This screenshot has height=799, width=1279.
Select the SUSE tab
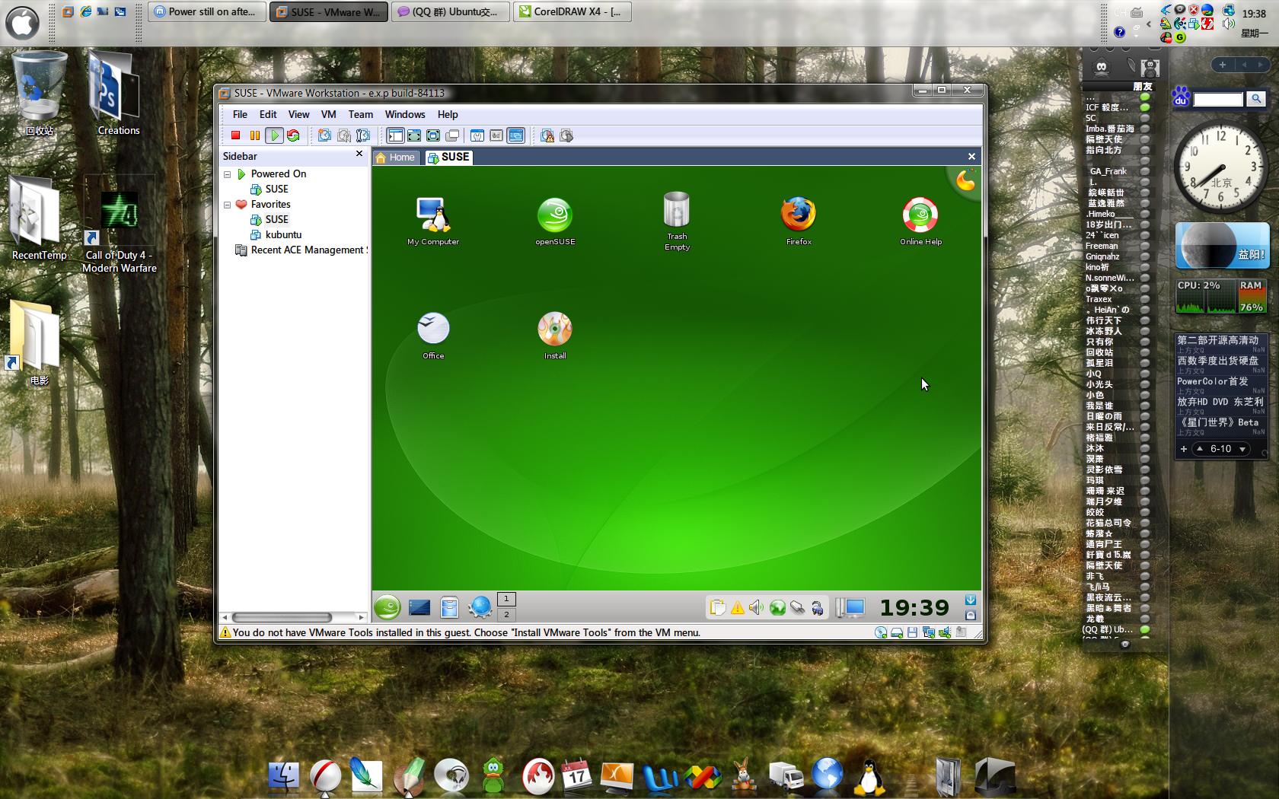pos(448,157)
